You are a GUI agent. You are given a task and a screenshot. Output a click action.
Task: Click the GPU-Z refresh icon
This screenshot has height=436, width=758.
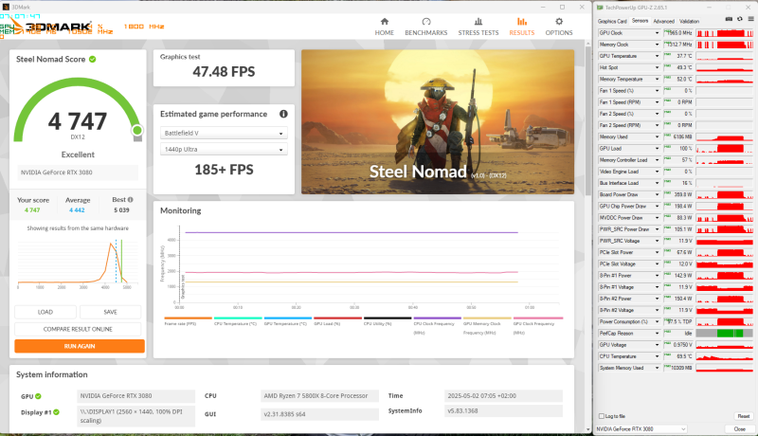[740, 19]
